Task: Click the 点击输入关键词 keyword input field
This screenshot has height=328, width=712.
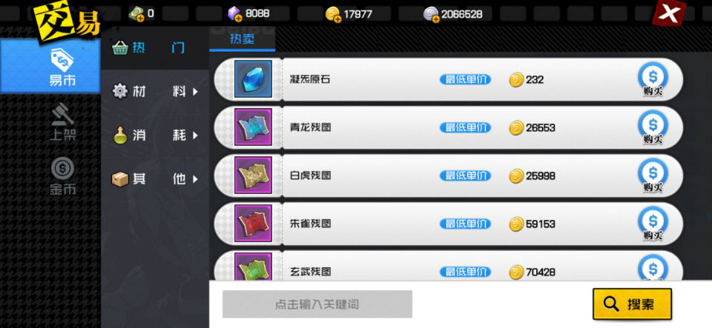Action: pyautogui.click(x=317, y=304)
